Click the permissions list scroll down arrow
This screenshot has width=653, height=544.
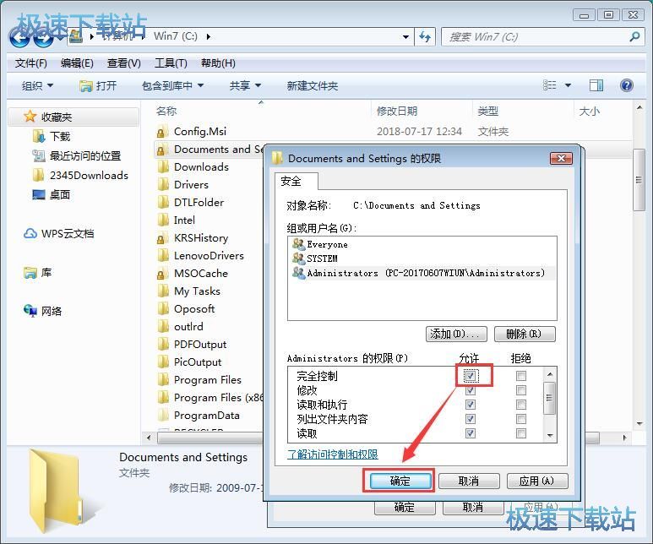coord(550,436)
